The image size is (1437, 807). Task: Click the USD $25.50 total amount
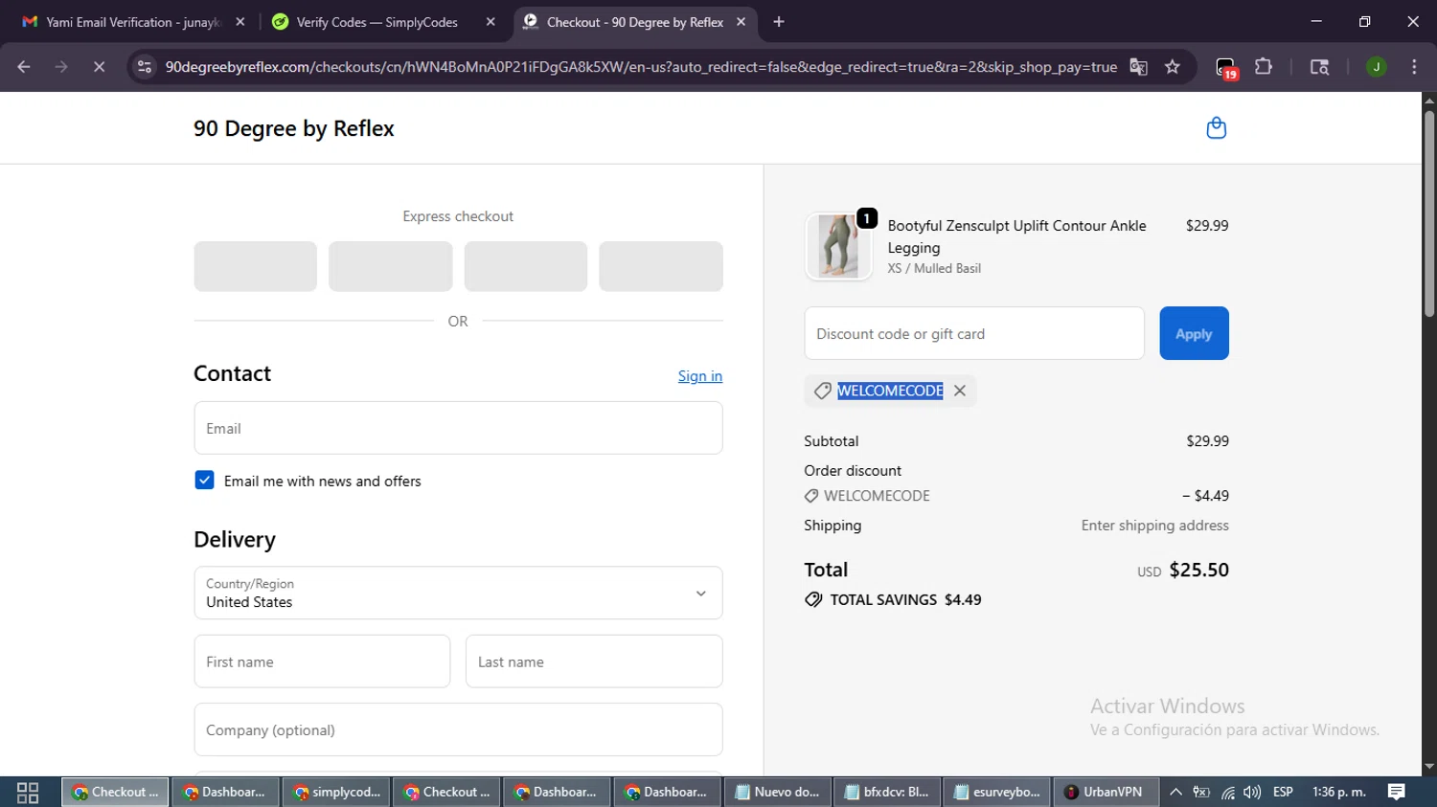tap(1183, 570)
